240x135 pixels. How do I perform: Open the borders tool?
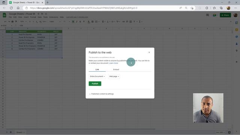tap(93, 22)
